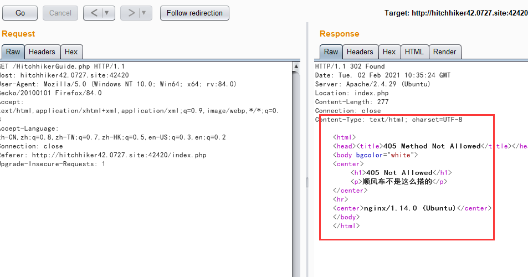Click the Connection: close request header
This screenshot has width=528, height=277.
pyautogui.click(x=32, y=146)
